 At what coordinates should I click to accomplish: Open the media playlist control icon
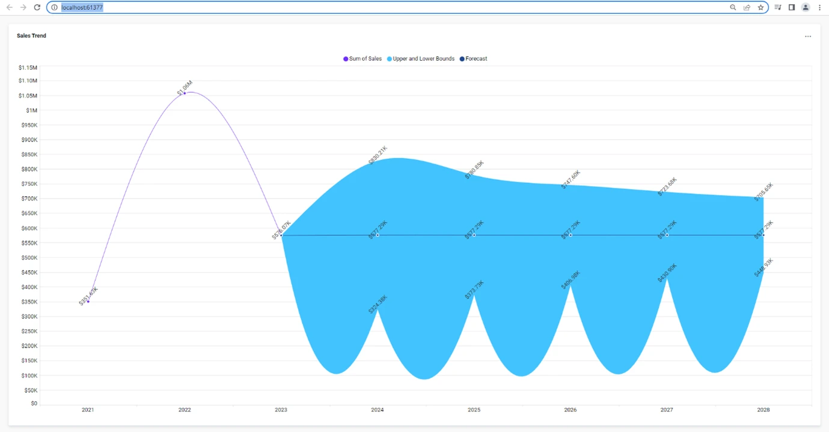(777, 7)
